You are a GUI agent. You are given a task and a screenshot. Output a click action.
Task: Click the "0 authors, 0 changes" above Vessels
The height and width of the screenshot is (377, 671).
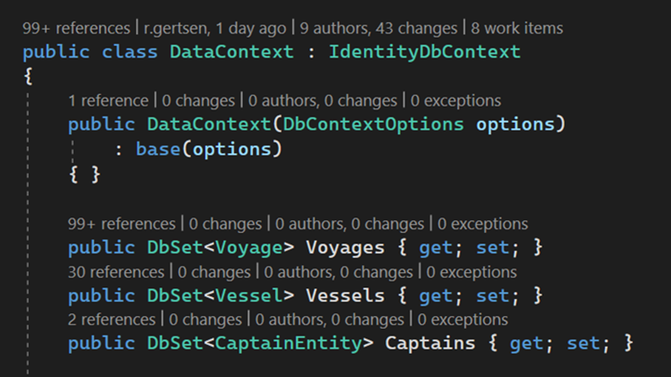338,272
